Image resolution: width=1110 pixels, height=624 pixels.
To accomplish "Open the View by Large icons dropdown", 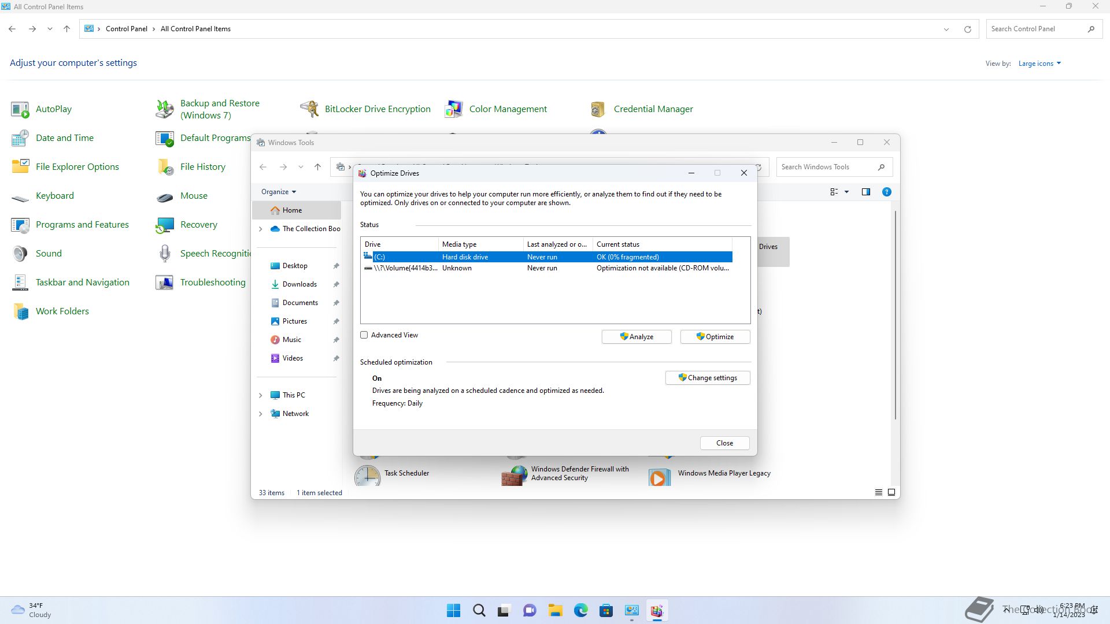I will point(1039,64).
